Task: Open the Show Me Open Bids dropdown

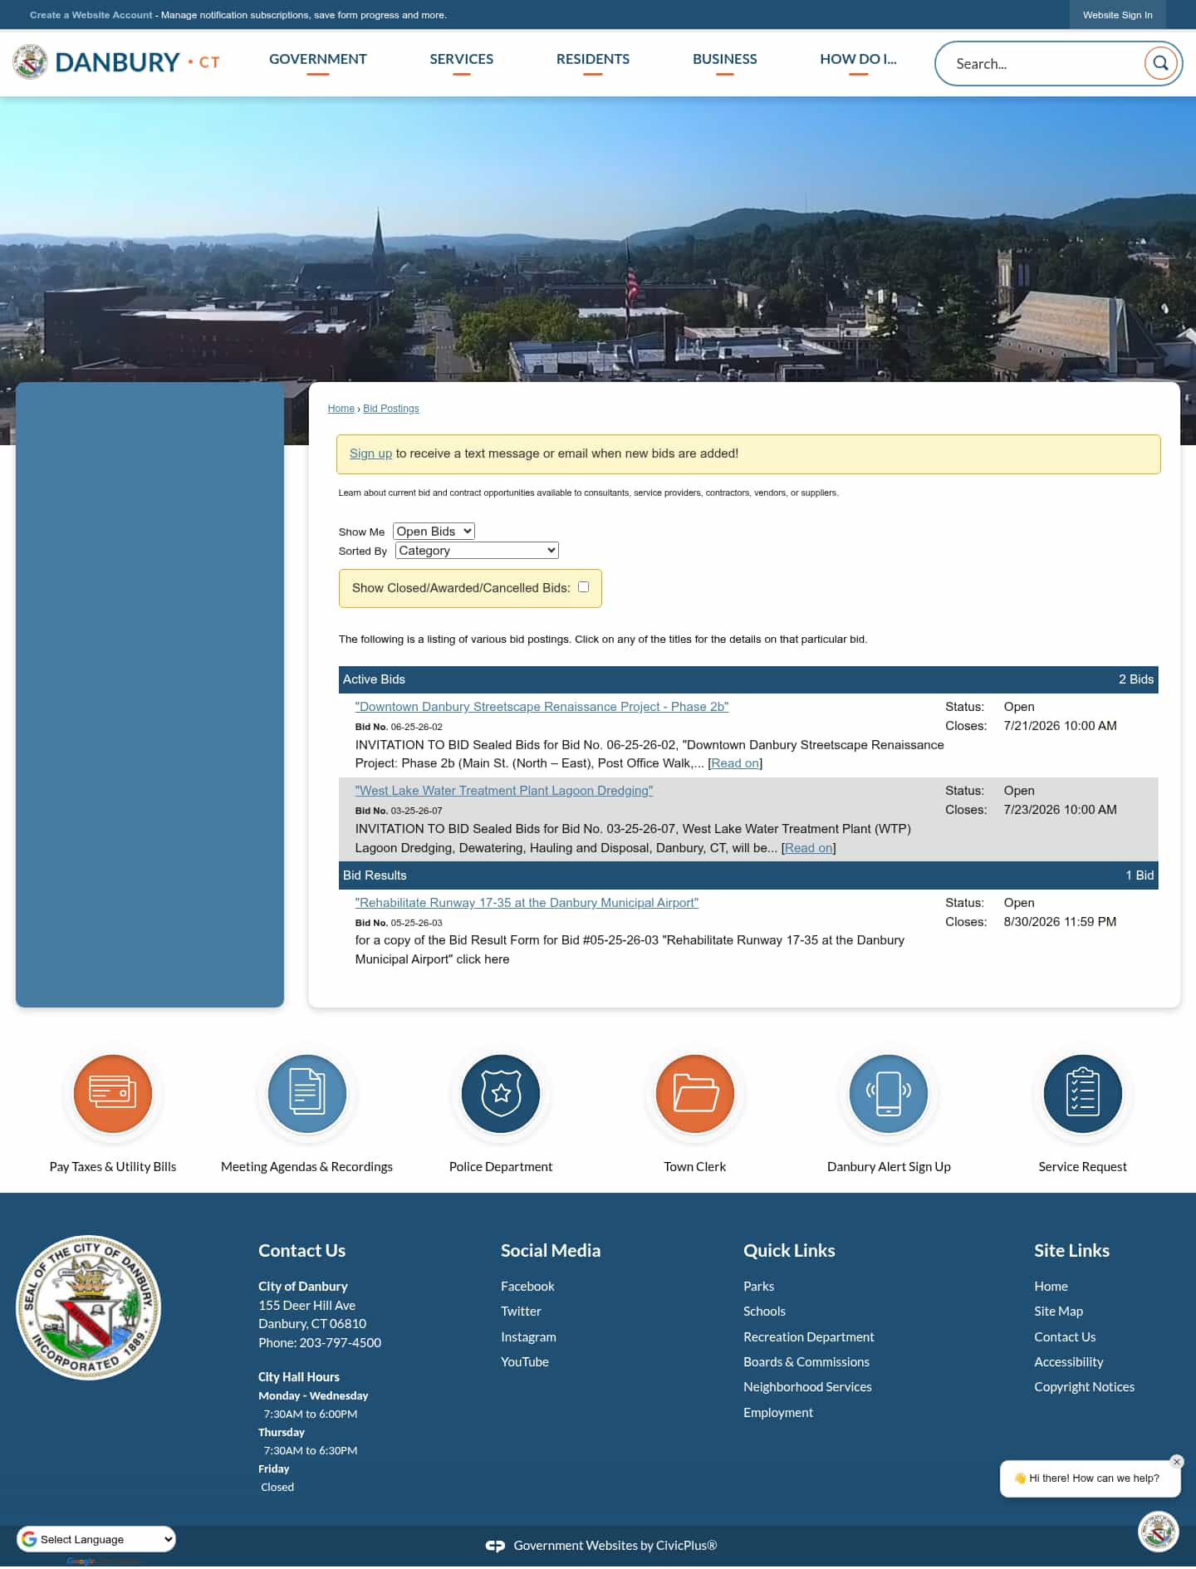Action: click(x=434, y=532)
